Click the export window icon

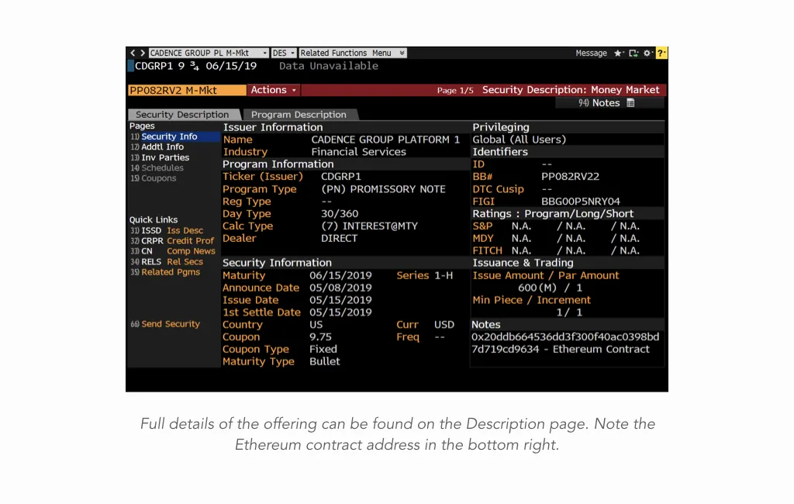click(x=633, y=53)
